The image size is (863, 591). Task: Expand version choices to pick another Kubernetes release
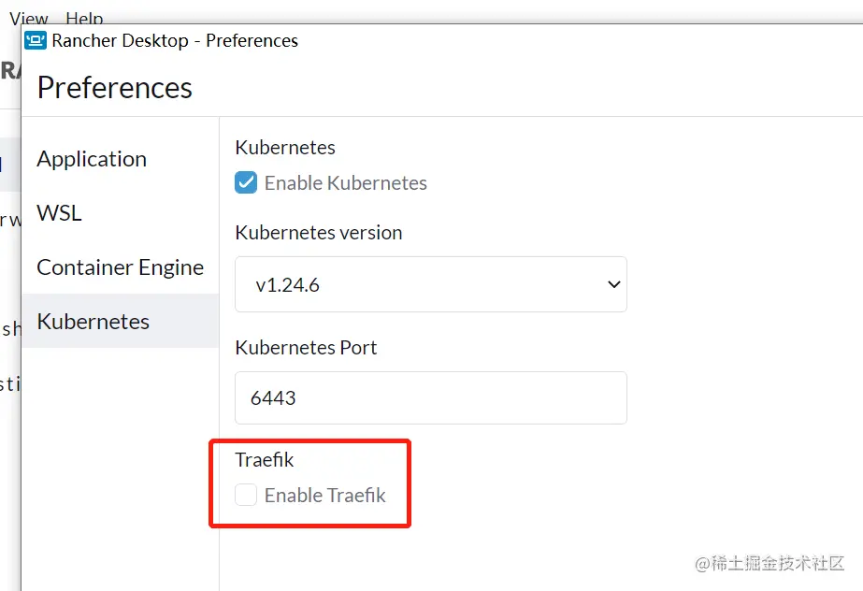430,284
